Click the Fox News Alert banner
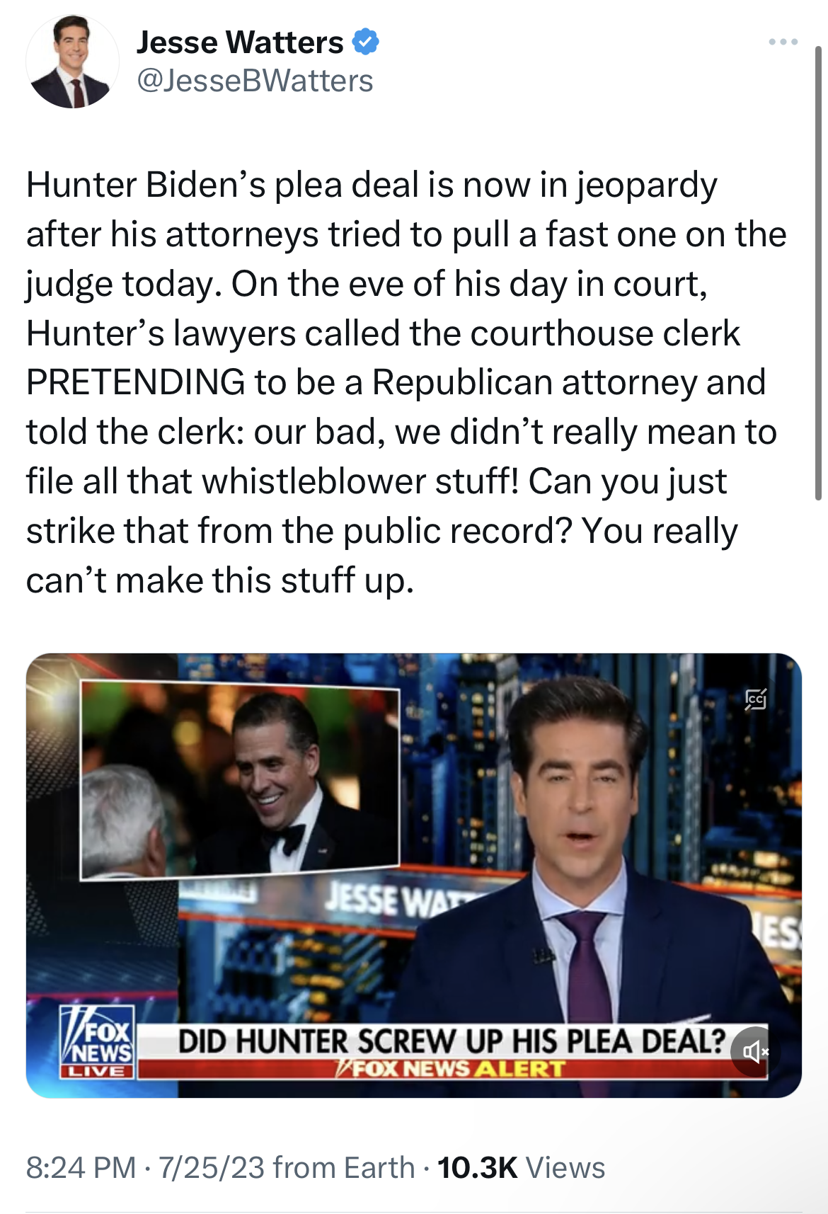Screen dimensions: 828x1214 click(452, 1068)
